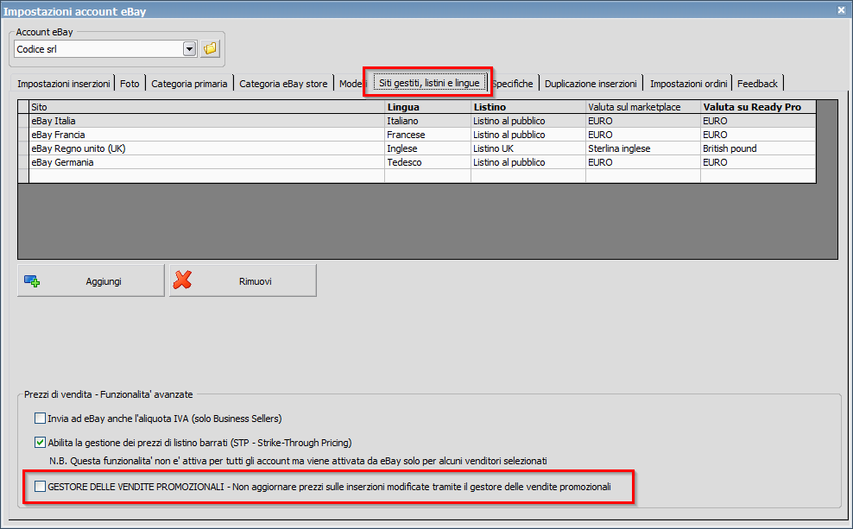Tick the Gestore delle vendite promozionali checkbox

tap(40, 486)
